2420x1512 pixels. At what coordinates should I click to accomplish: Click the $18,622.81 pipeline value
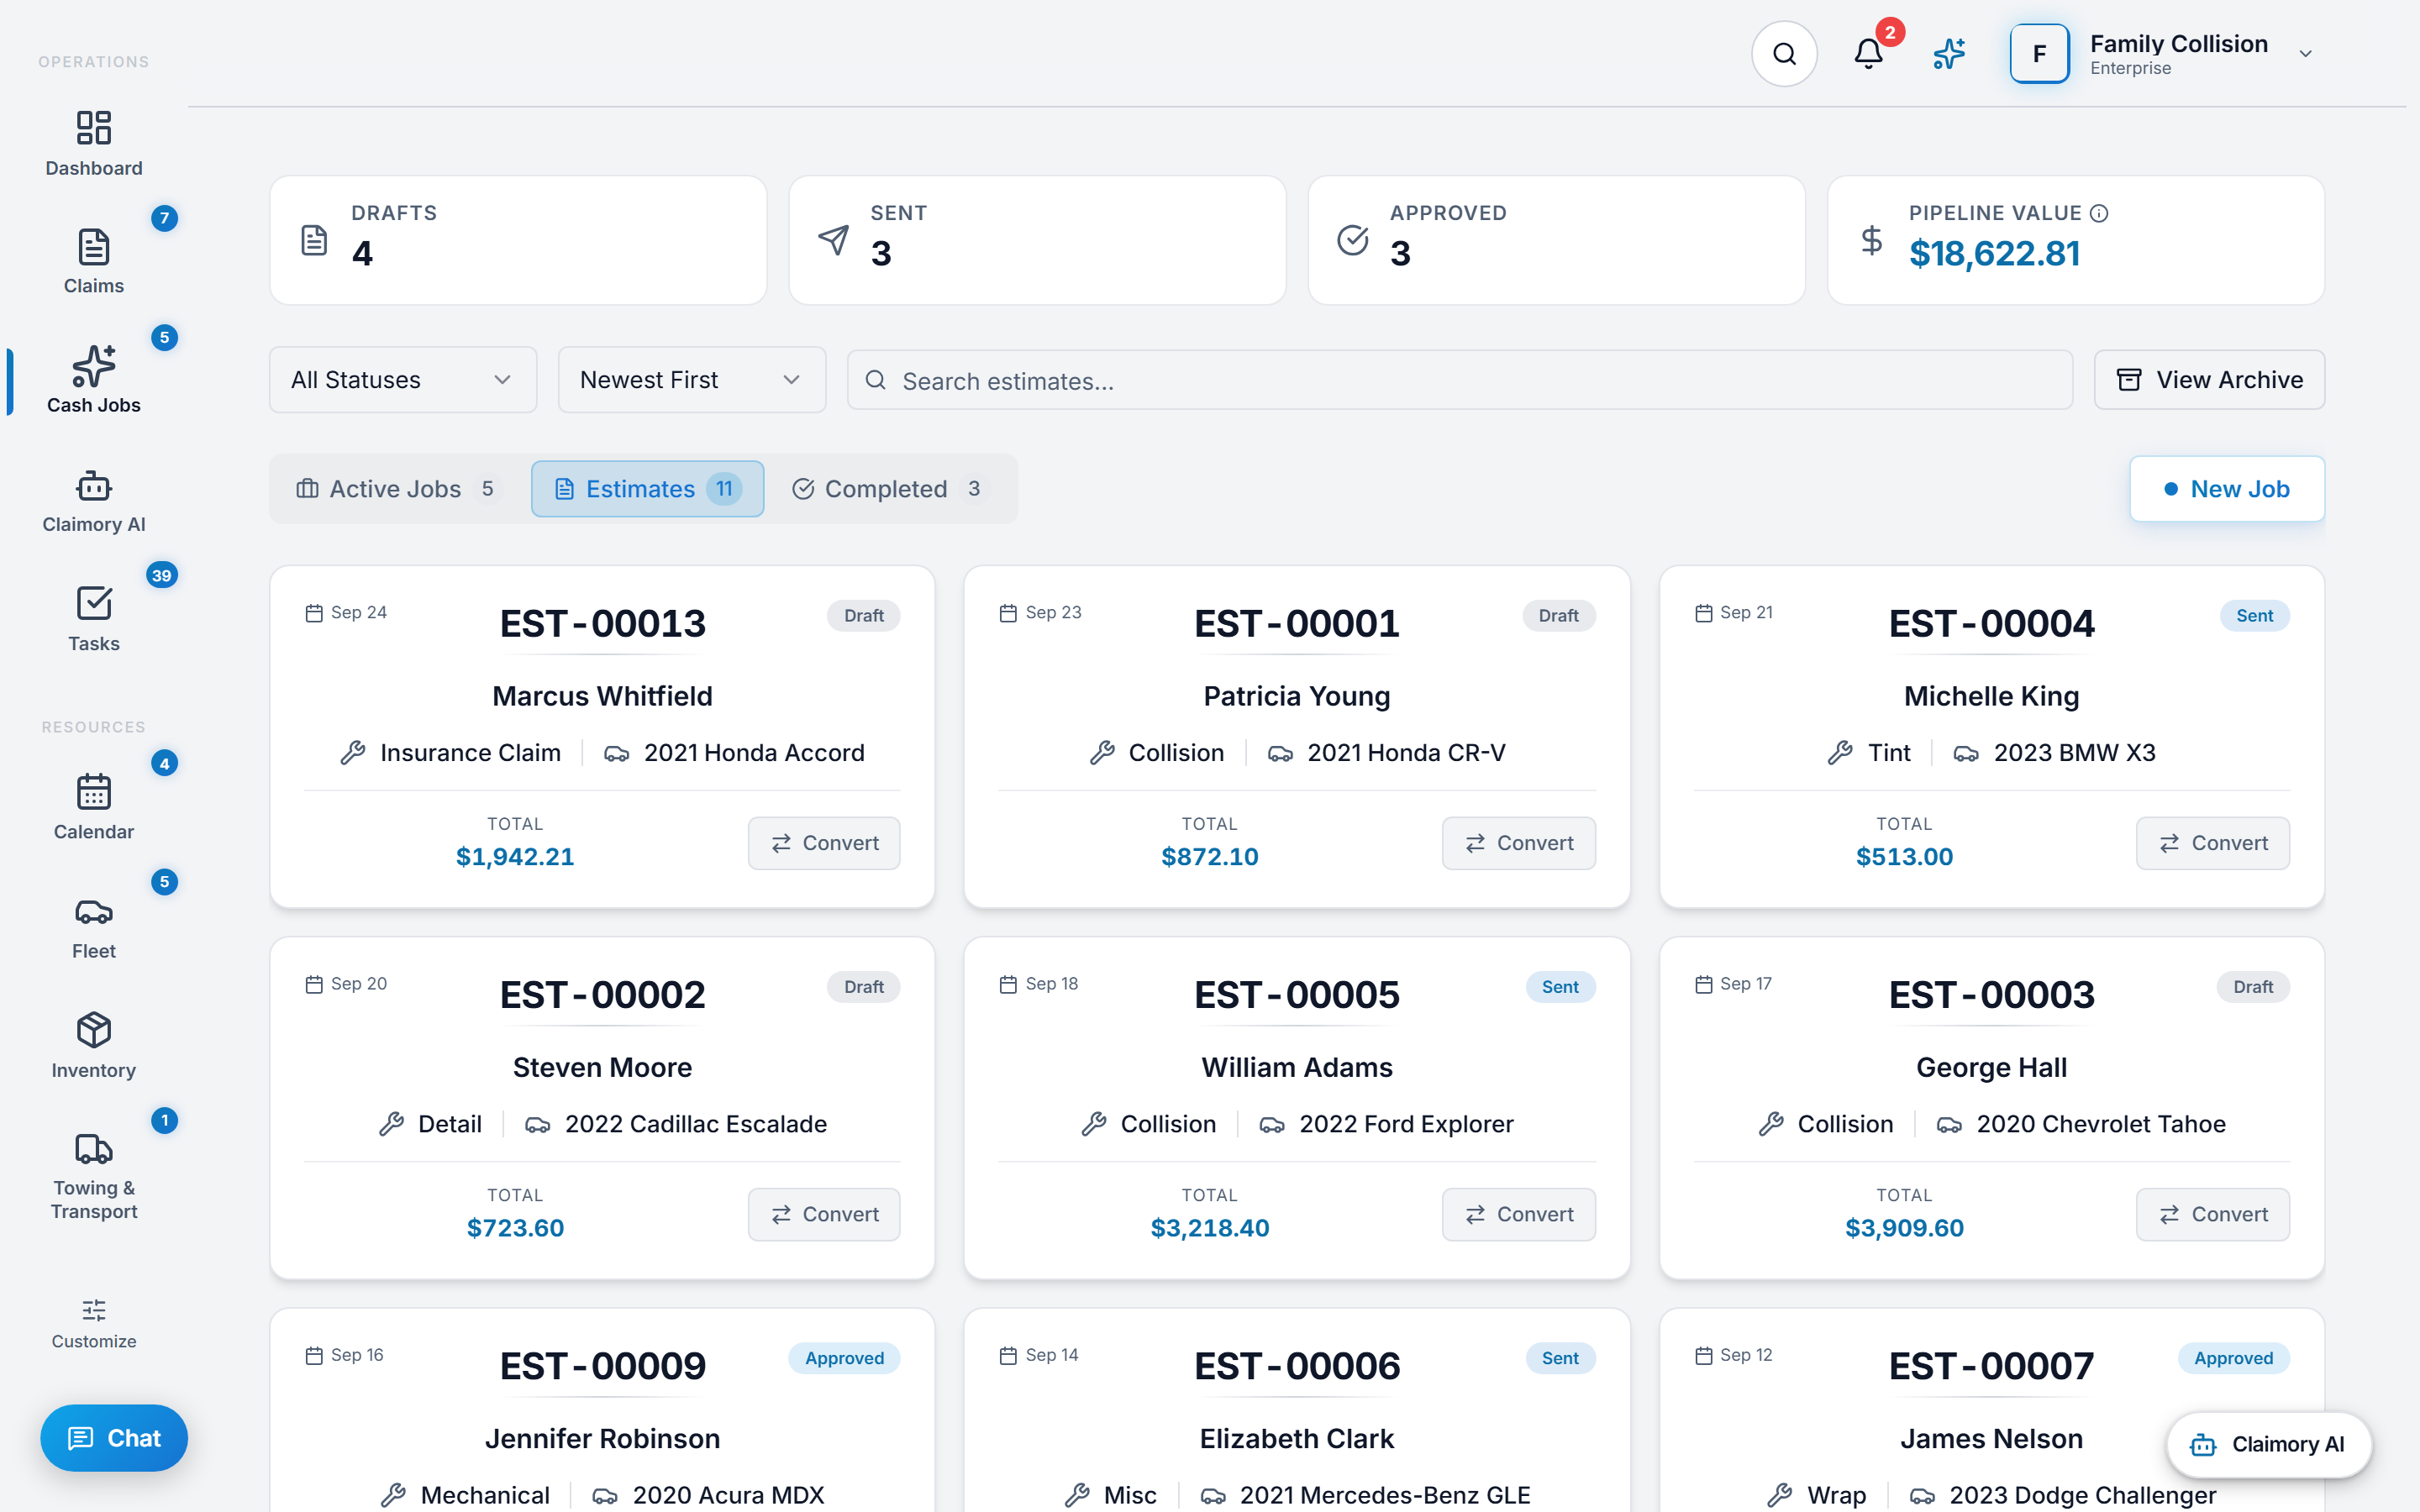tap(1994, 254)
